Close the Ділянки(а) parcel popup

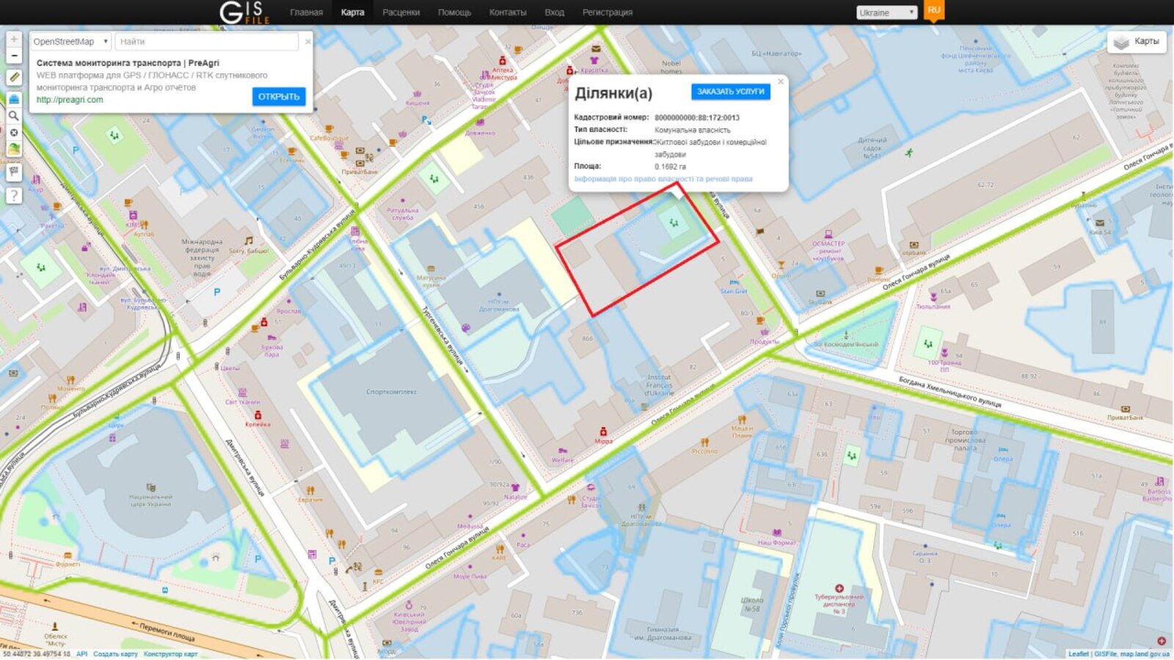point(781,81)
